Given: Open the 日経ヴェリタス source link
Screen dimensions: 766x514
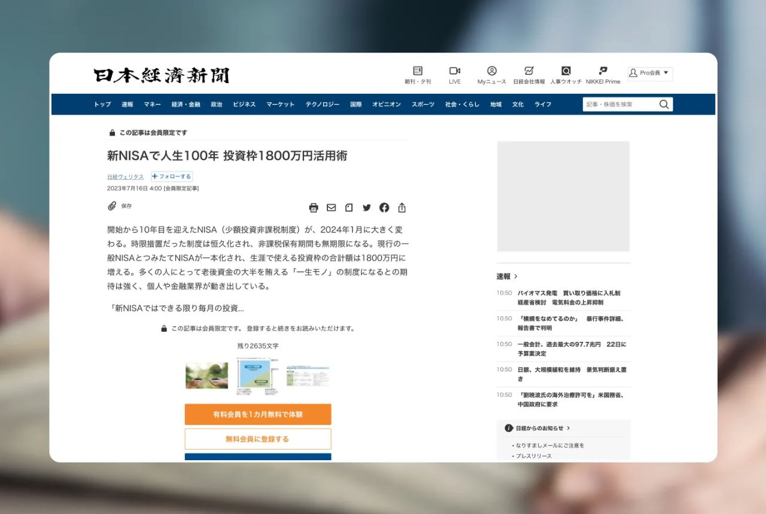Looking at the screenshot, I should 126,177.
